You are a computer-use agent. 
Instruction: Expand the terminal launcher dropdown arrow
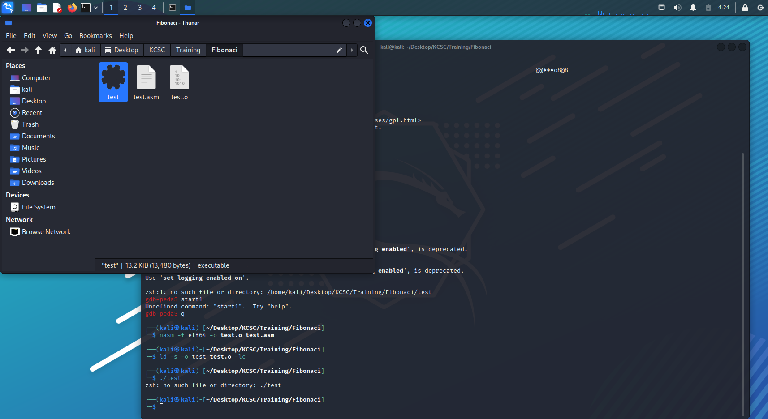pos(96,8)
